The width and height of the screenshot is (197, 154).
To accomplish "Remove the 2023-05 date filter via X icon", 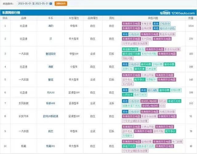I will [51, 4].
